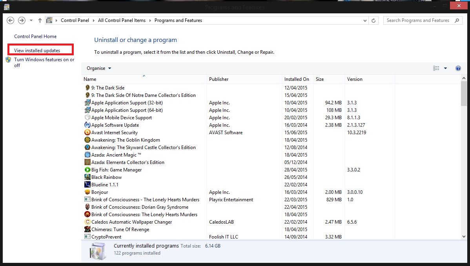Click the Big Fish: Game Manager icon
The width and height of the screenshot is (470, 266).
87,170
